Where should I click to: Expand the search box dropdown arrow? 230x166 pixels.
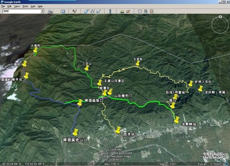42,11
